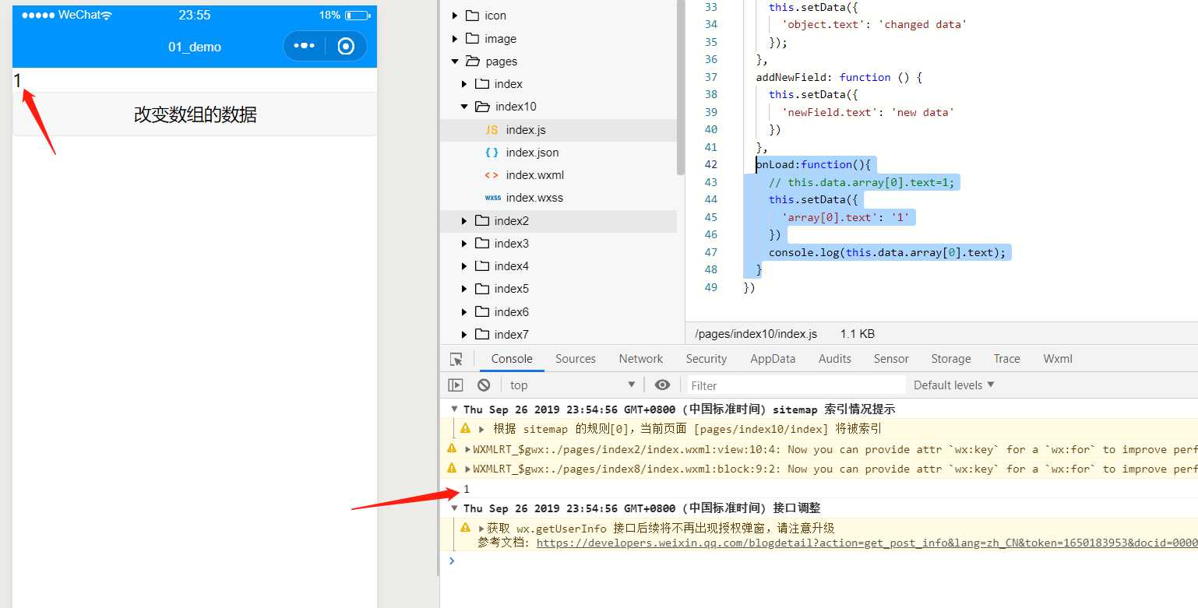The width and height of the screenshot is (1198, 608).
Task: Expand the index3 folder
Action: click(464, 244)
